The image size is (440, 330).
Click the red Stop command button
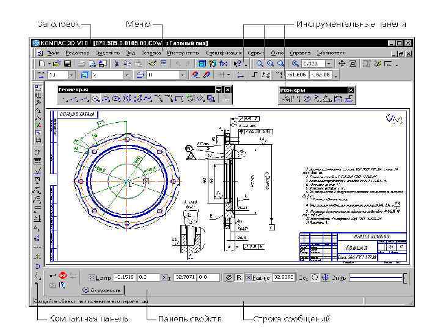[x=62, y=276]
